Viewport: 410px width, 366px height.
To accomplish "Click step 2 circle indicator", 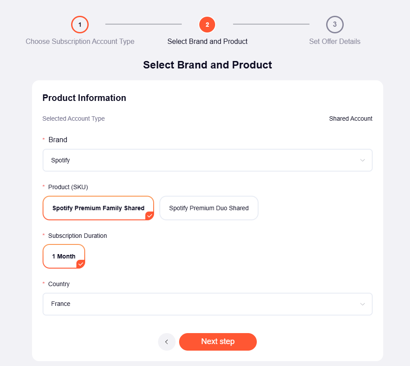I will click(207, 25).
